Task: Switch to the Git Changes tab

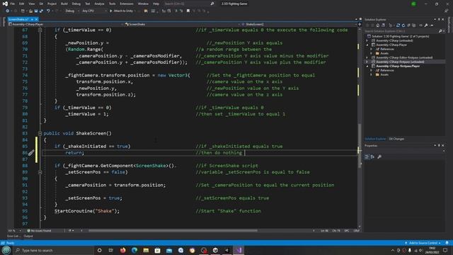Action: click(x=396, y=139)
